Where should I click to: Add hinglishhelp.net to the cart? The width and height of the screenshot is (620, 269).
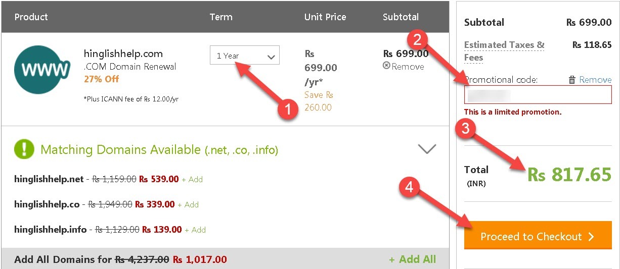[x=193, y=179]
